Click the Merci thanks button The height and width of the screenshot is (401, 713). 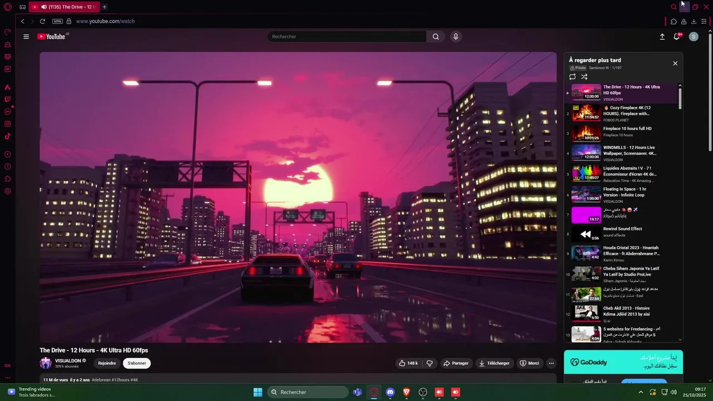click(529, 363)
